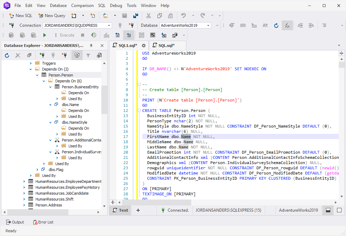Click the Increase Indent icon
The width and height of the screenshot is (346, 236).
coord(311,25)
